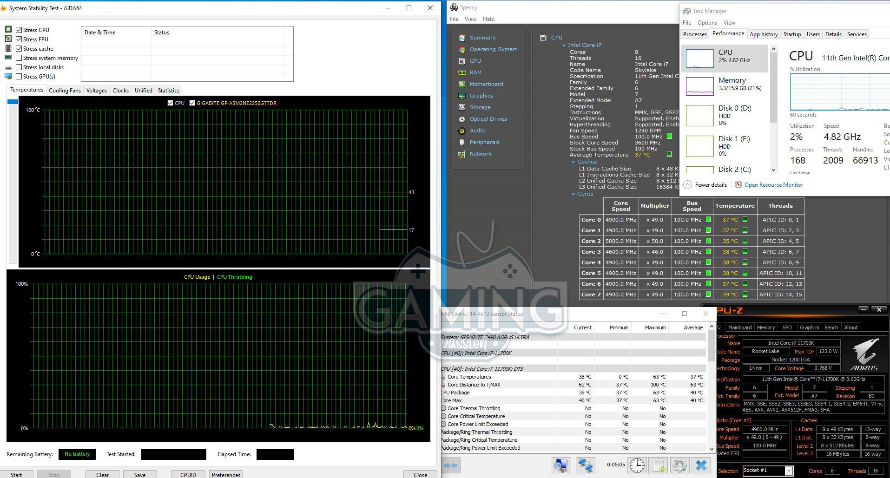Click the Open Resource Monitor icon
Viewport: 890px width, 478px height.
click(738, 185)
